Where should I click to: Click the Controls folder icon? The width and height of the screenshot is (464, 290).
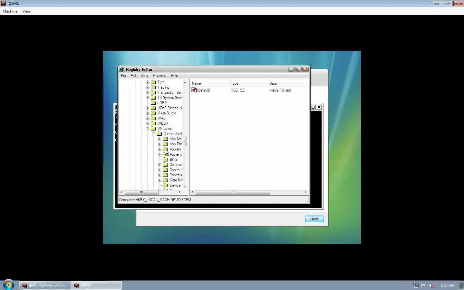pyautogui.click(x=166, y=175)
